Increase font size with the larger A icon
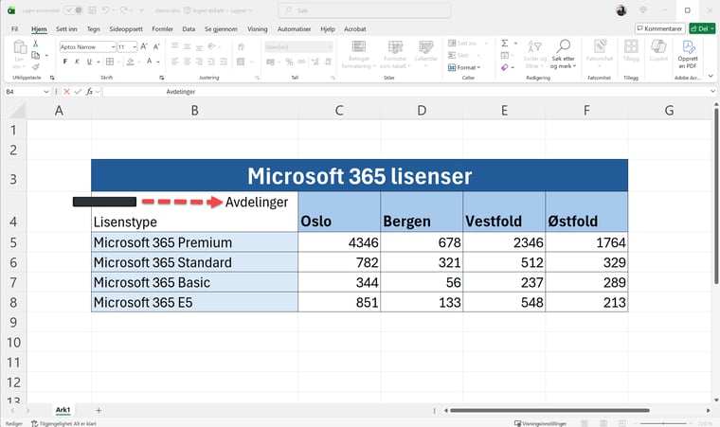Image resolution: width=720 pixels, height=427 pixels. (x=144, y=46)
